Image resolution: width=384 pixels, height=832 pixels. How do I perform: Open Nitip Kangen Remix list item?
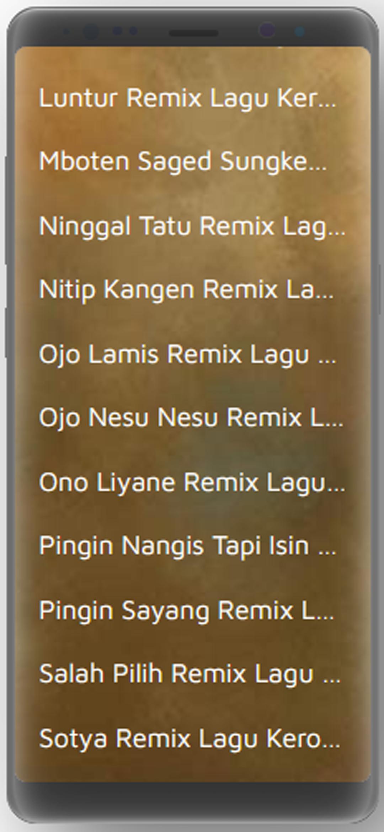pyautogui.click(x=192, y=290)
